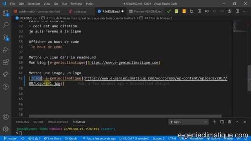Open the Run and Debug view

[6, 50]
